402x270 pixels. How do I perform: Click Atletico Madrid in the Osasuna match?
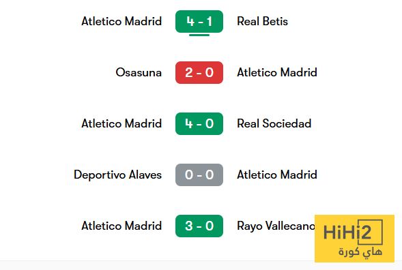277,72
